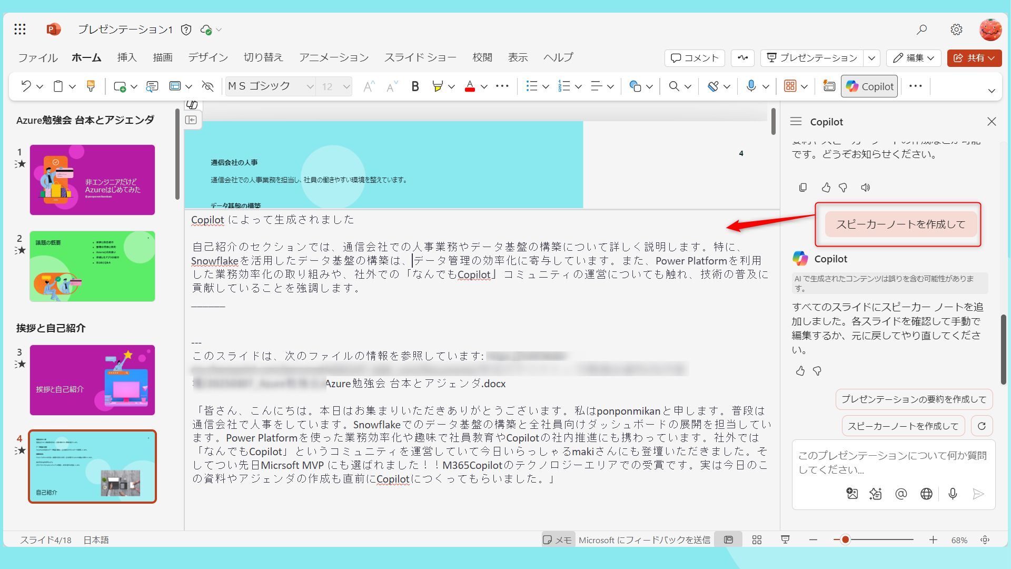Open the M S ゴシック font dropdown
This screenshot has height=569, width=1011.
point(310,86)
